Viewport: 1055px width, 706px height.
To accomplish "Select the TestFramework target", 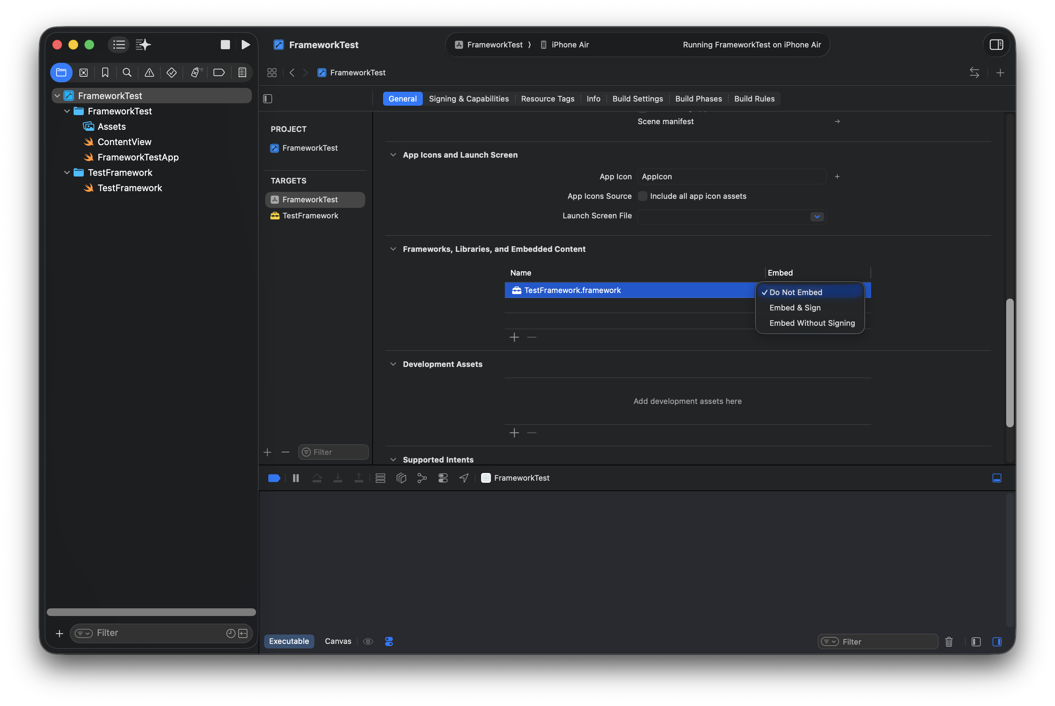I will coord(310,216).
